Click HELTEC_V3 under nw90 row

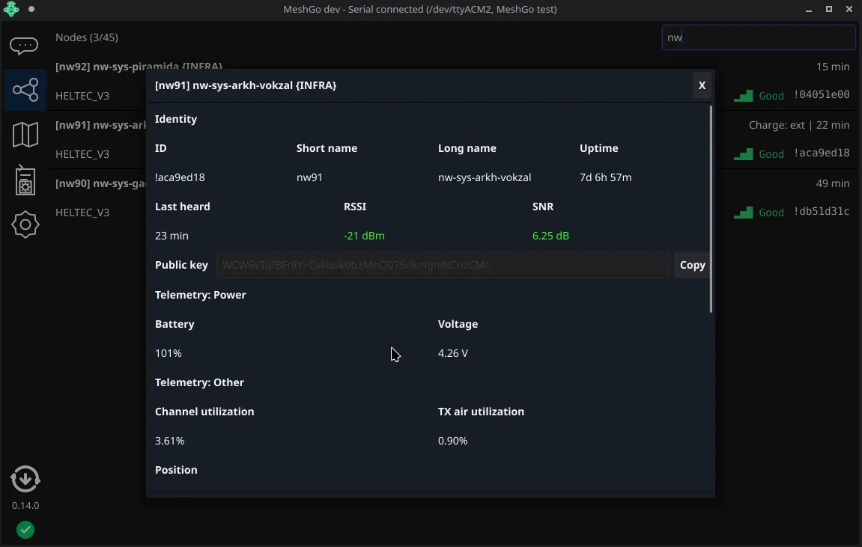[x=82, y=213]
